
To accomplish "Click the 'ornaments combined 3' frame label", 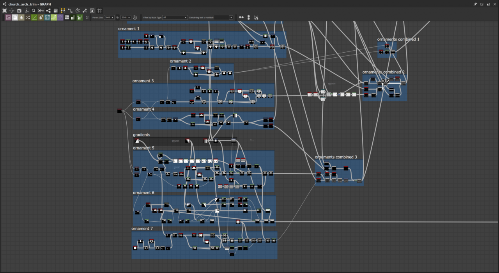I will click(x=336, y=157).
